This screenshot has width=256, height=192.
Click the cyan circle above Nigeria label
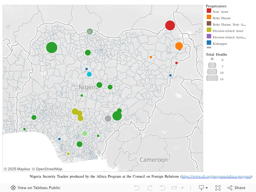[89, 74]
